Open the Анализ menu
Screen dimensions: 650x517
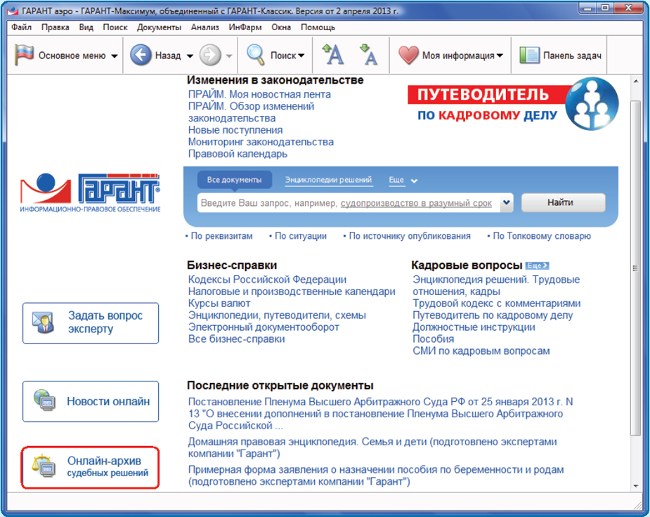pos(205,27)
